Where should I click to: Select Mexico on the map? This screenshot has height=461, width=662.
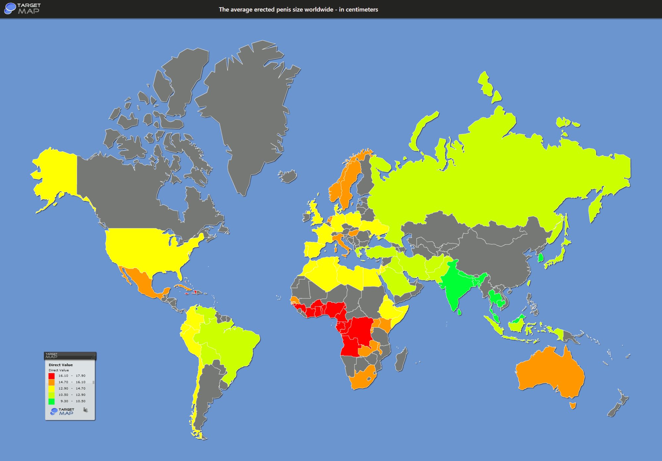pos(142,281)
